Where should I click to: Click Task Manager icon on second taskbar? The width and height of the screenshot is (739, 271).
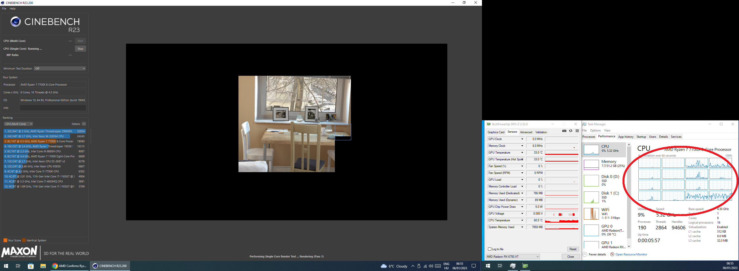[513, 266]
